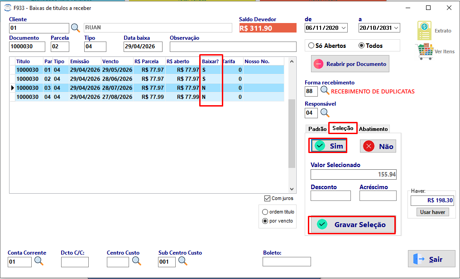Open Ver Itens shopping cart icon

(x=425, y=51)
